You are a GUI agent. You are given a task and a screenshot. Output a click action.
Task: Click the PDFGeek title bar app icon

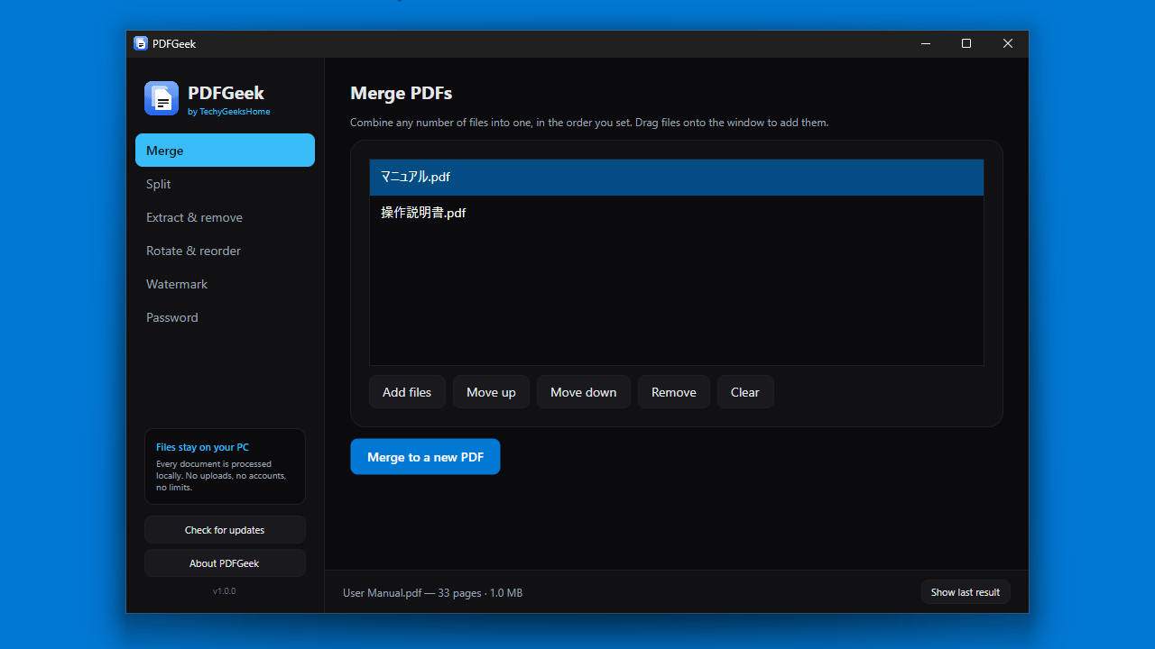(x=141, y=43)
